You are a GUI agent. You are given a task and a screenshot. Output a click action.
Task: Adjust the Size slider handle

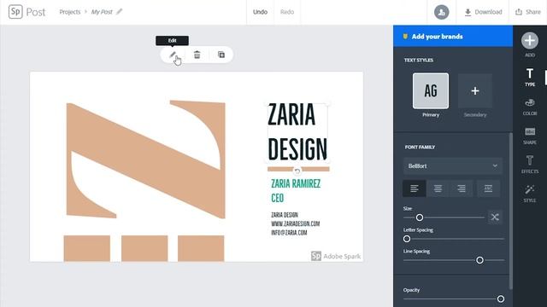click(420, 217)
